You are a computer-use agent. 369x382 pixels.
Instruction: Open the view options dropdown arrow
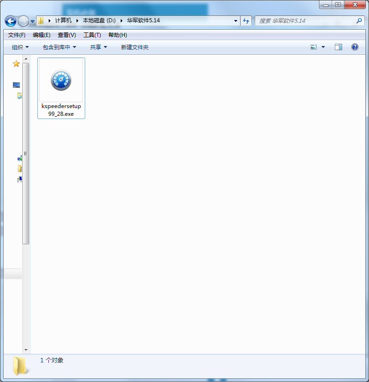[x=323, y=47]
